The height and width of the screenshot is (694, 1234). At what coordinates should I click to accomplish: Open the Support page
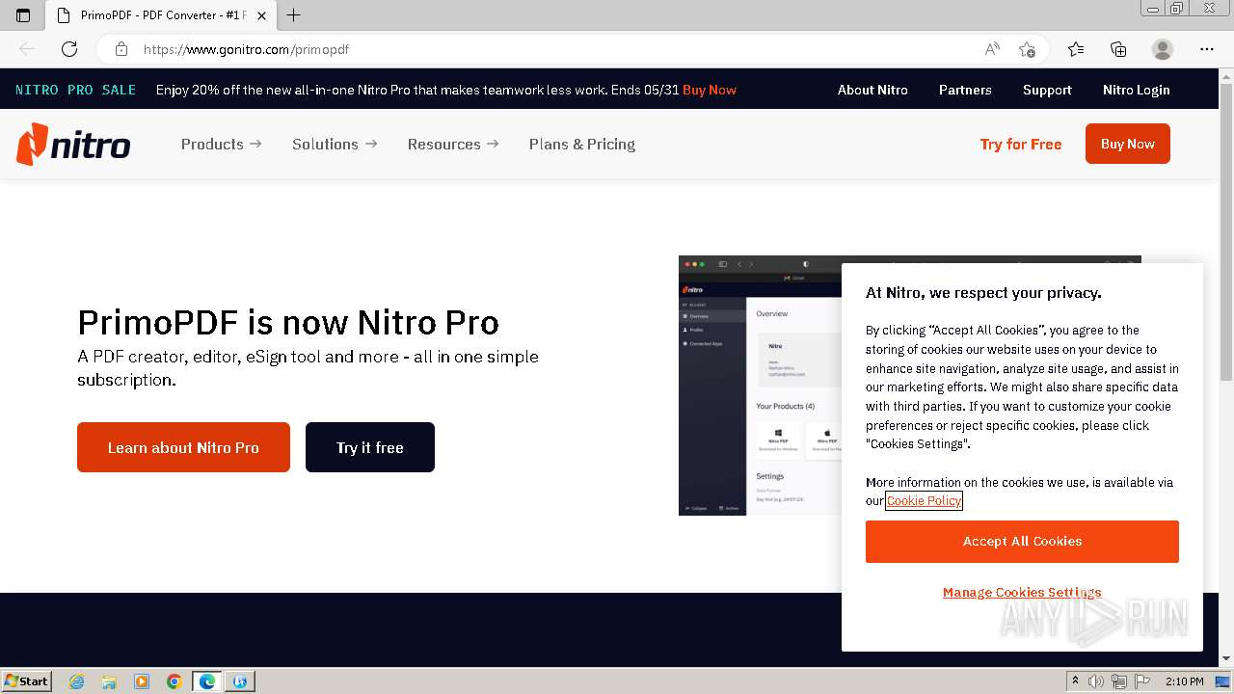pyautogui.click(x=1047, y=90)
